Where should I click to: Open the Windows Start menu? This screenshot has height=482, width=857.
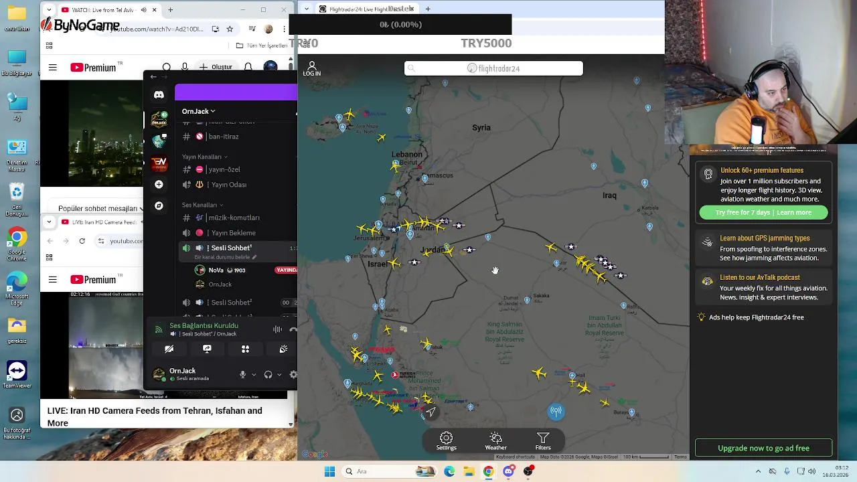pyautogui.click(x=329, y=471)
